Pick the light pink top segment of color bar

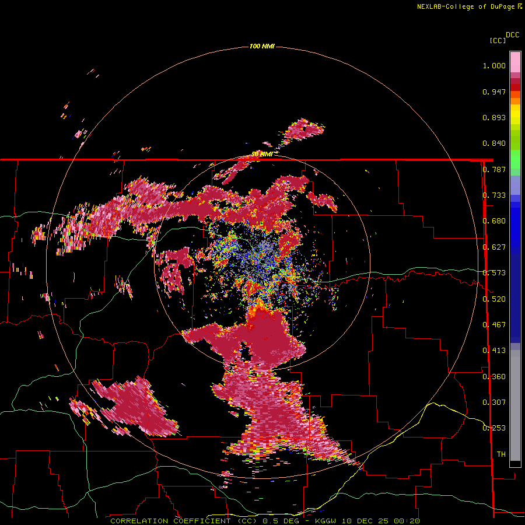click(x=515, y=62)
